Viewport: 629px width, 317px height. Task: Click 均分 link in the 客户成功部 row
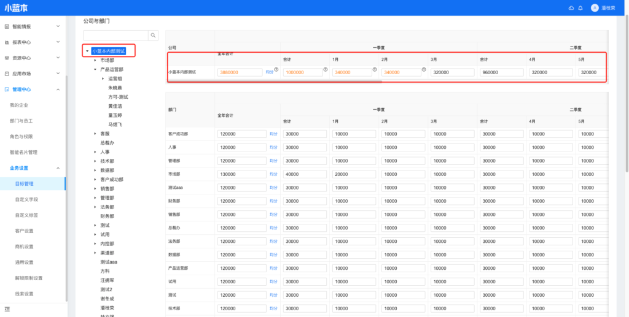(x=273, y=134)
